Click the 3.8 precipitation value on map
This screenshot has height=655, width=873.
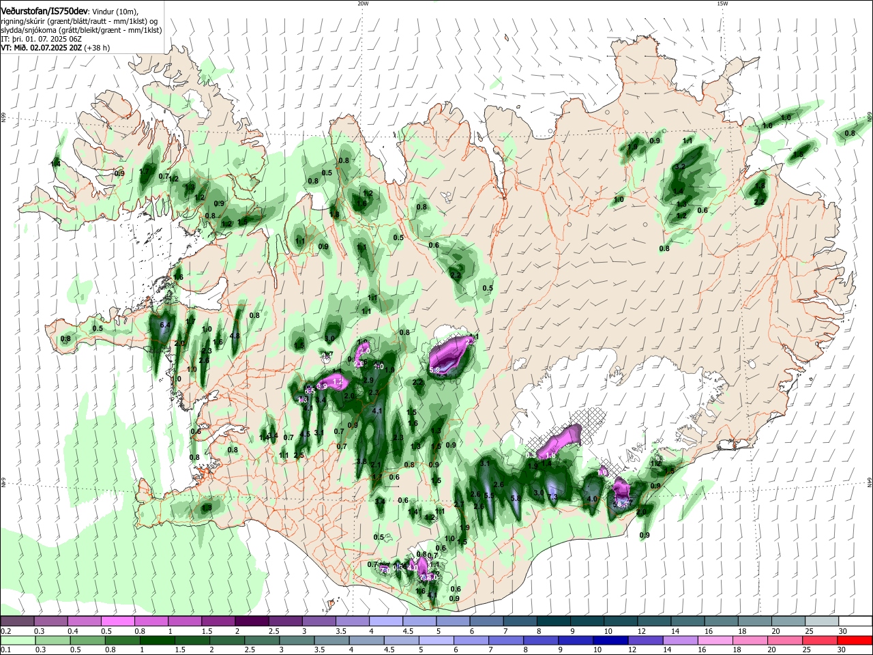pyautogui.click(x=362, y=462)
